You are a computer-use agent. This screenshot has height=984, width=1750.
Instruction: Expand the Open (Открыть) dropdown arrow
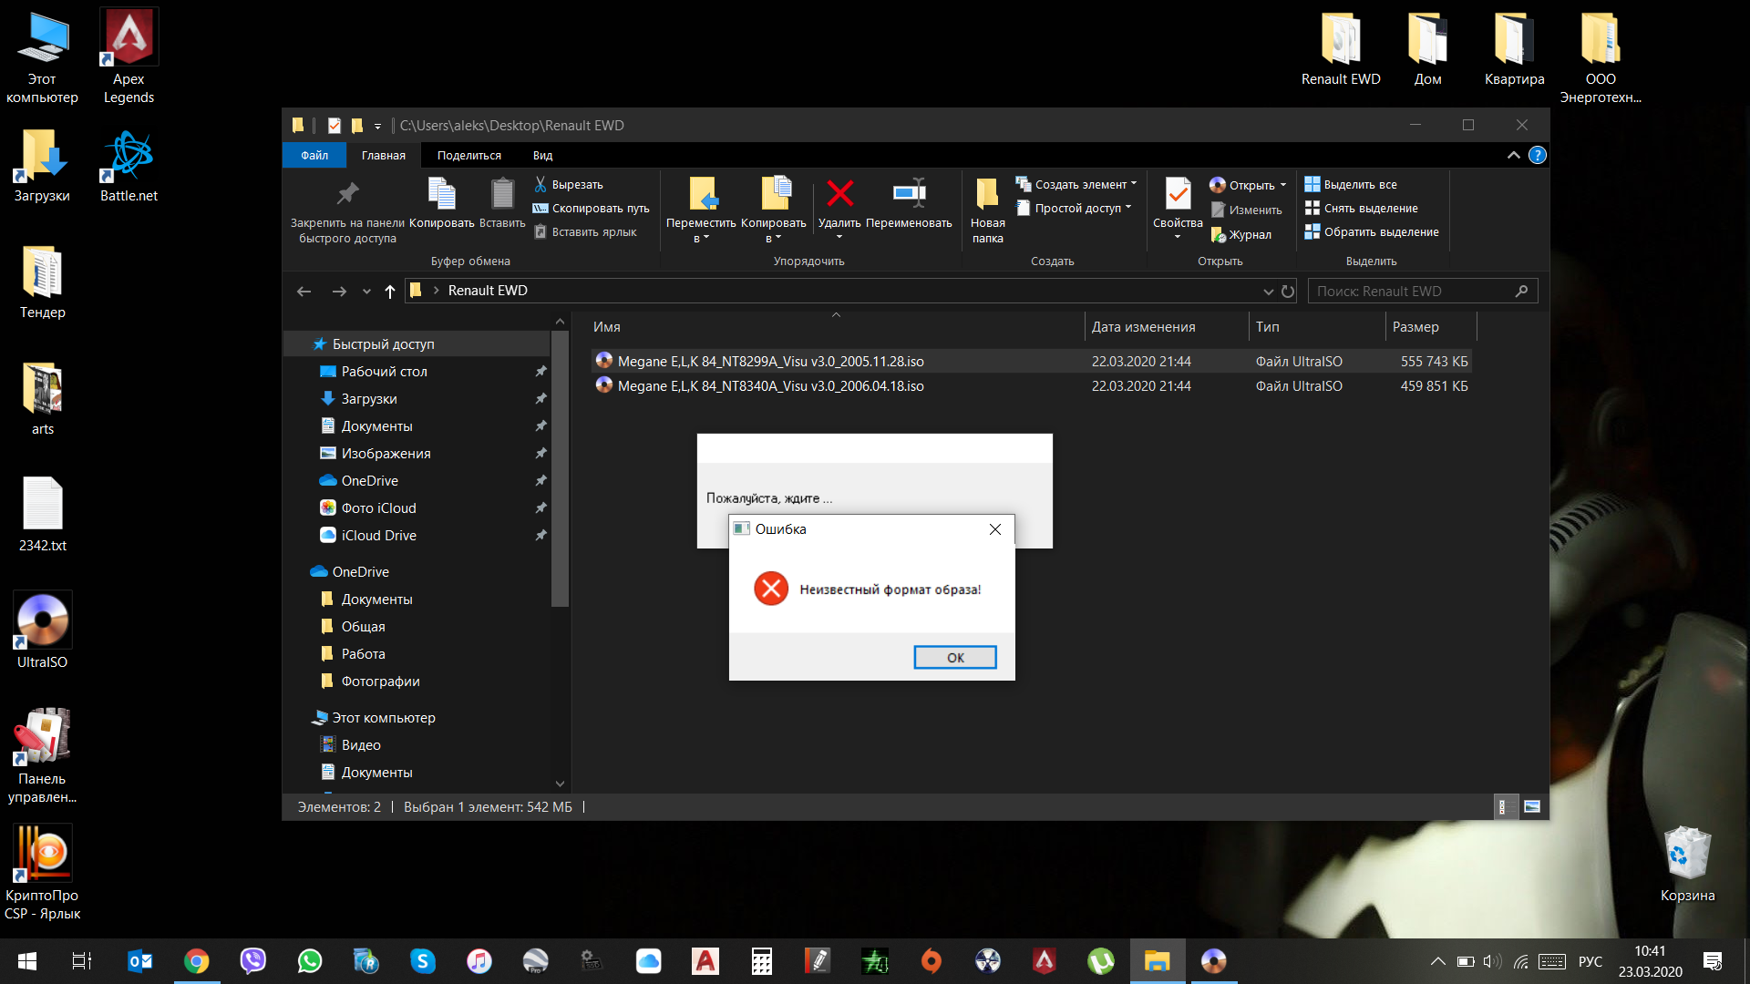coord(1283,185)
